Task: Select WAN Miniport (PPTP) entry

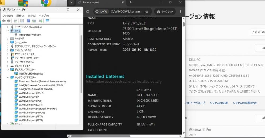Action: click(31, 116)
